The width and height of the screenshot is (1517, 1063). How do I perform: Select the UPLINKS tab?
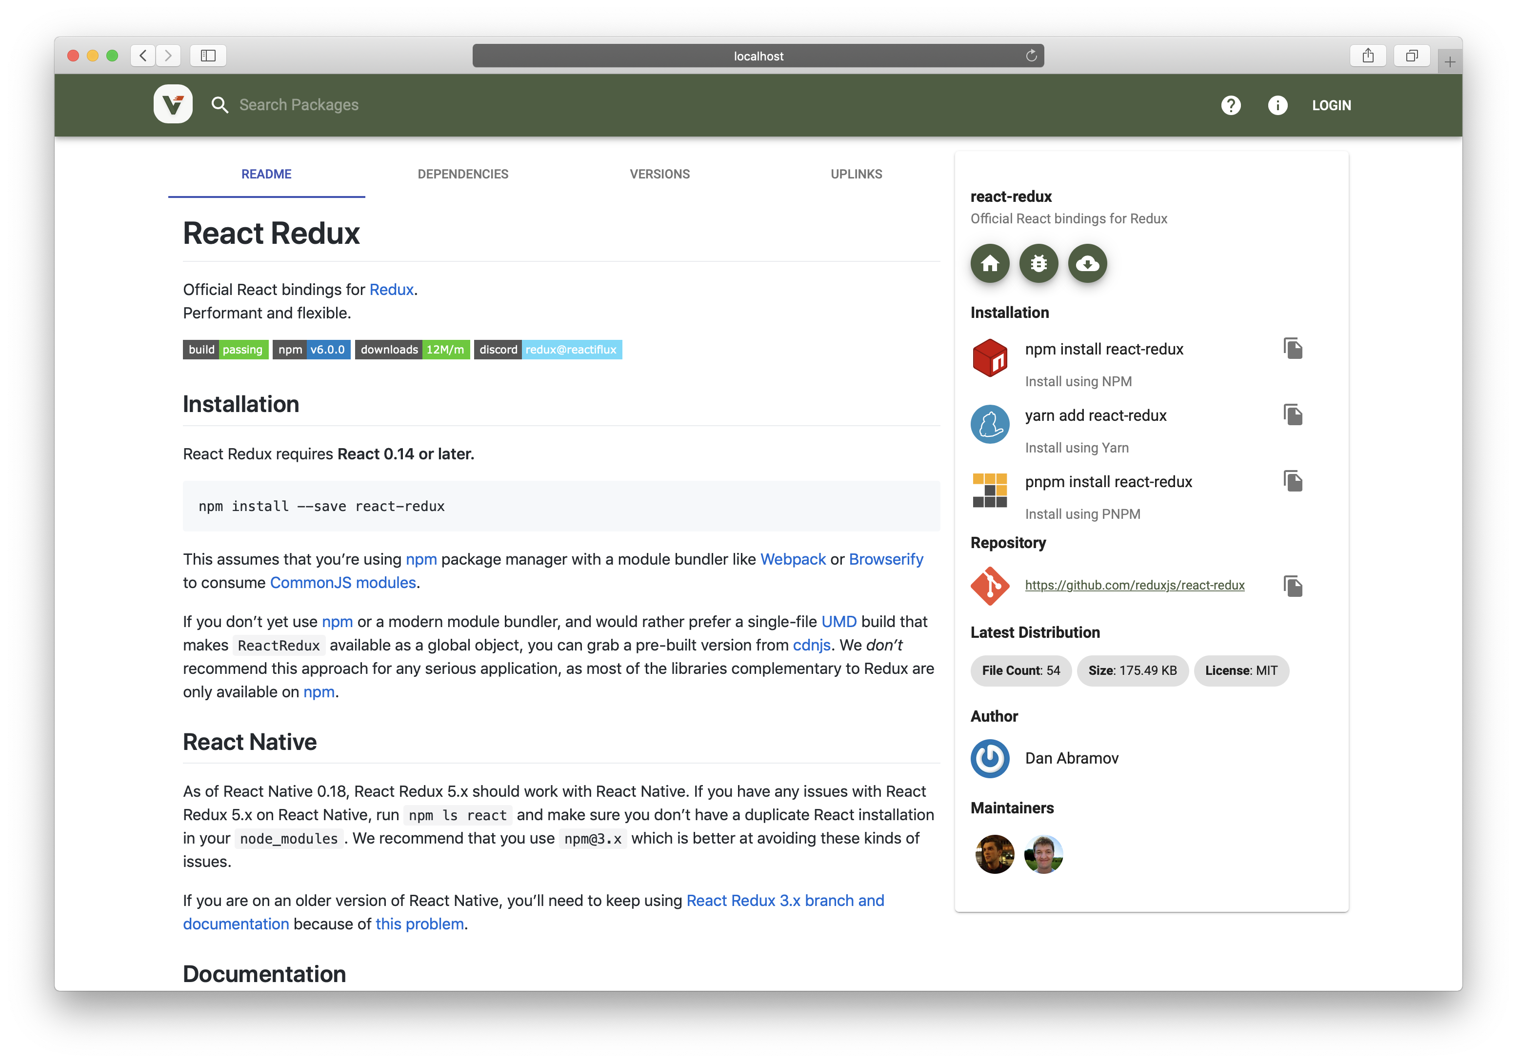coord(856,174)
